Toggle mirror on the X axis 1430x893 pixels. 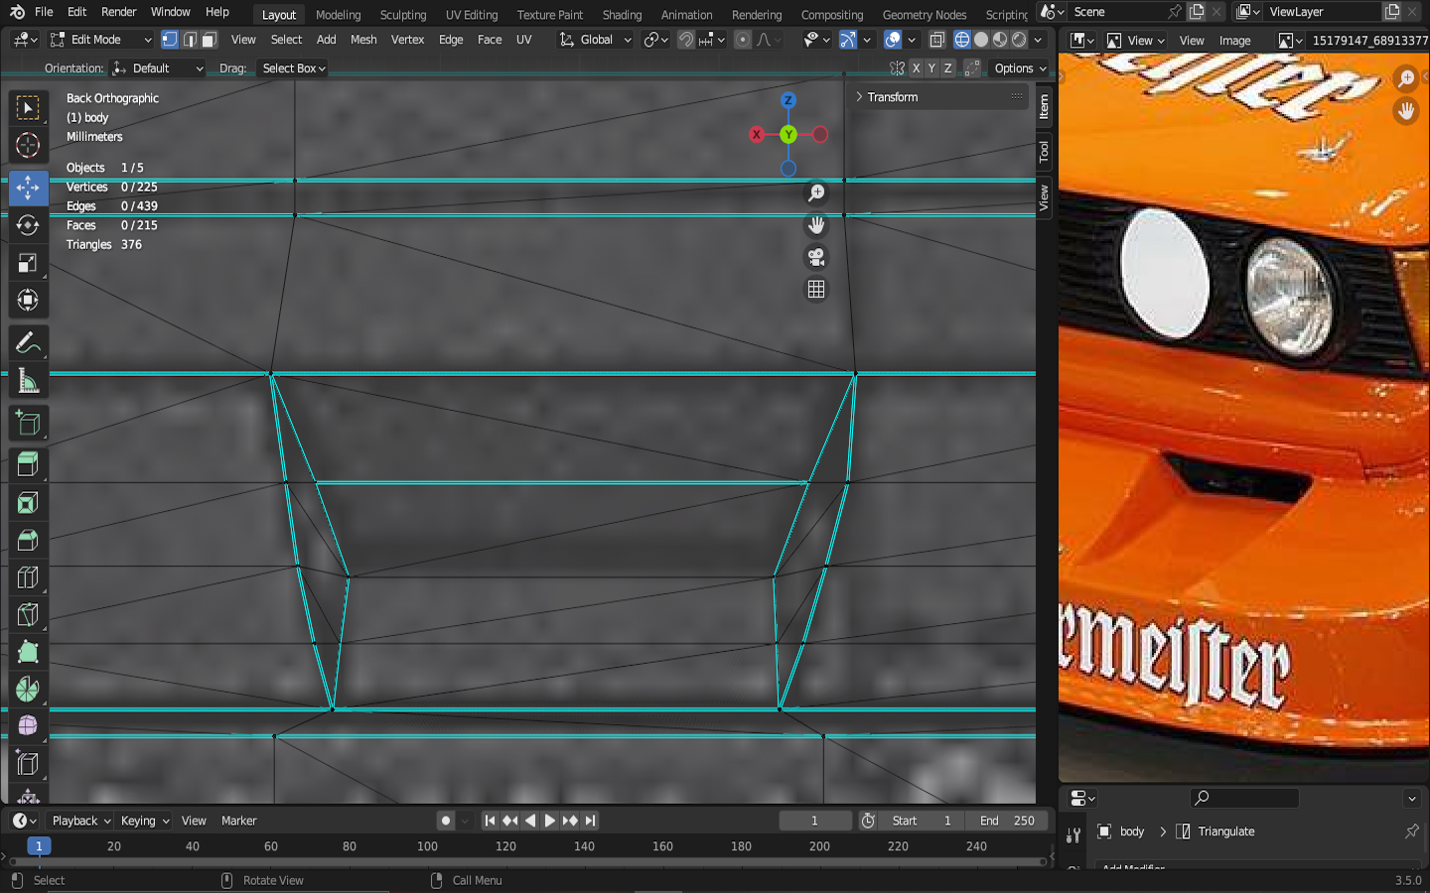coord(916,68)
